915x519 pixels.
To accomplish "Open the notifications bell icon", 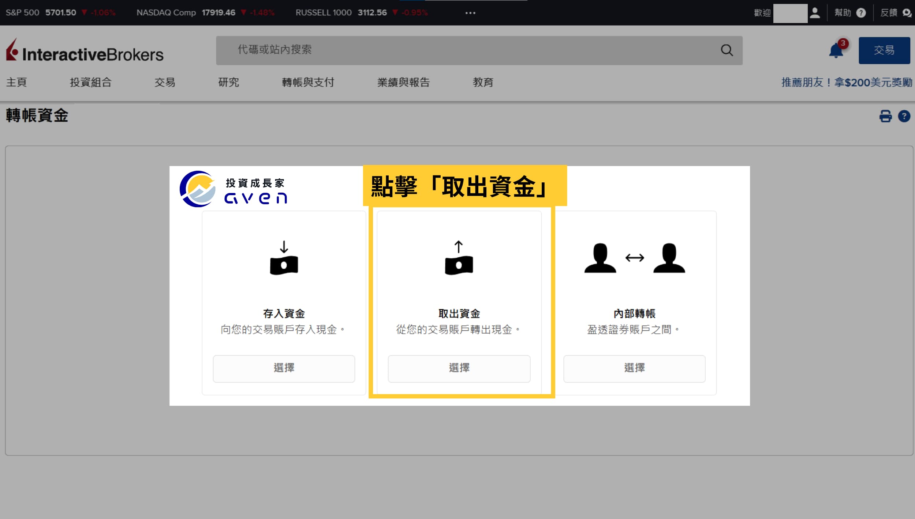I will 836,50.
